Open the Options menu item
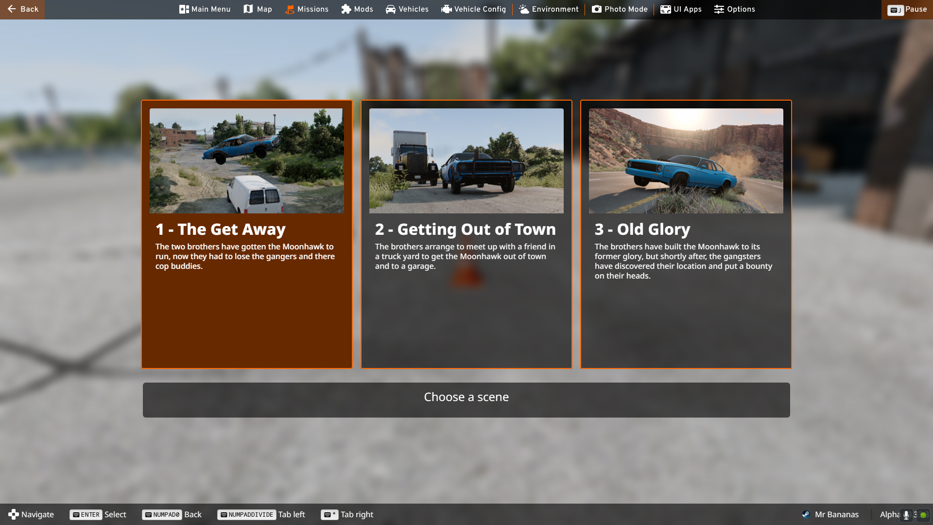933x525 pixels. pos(734,9)
